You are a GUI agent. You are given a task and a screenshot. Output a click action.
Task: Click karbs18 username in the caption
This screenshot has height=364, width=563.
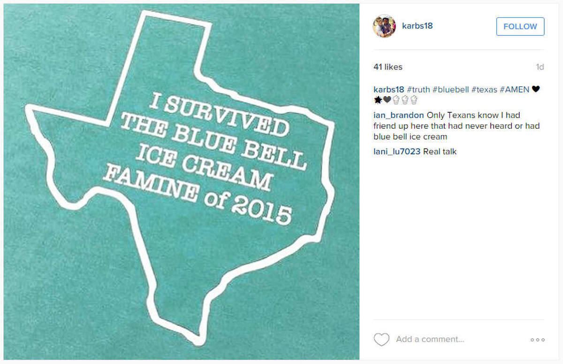(388, 89)
